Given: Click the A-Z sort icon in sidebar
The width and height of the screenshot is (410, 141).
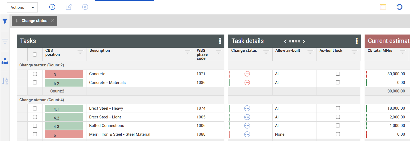Looking at the screenshot, I should pyautogui.click(x=5, y=81).
